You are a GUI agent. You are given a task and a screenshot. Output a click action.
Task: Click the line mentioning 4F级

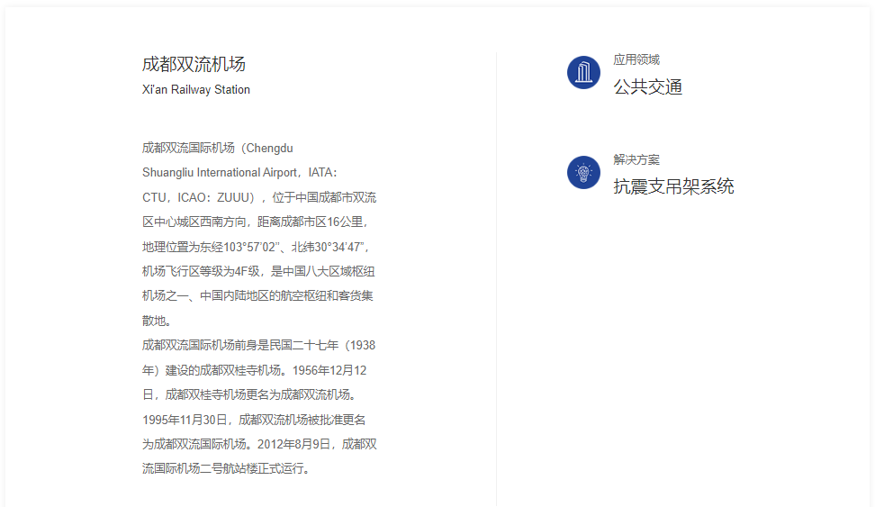click(x=258, y=271)
